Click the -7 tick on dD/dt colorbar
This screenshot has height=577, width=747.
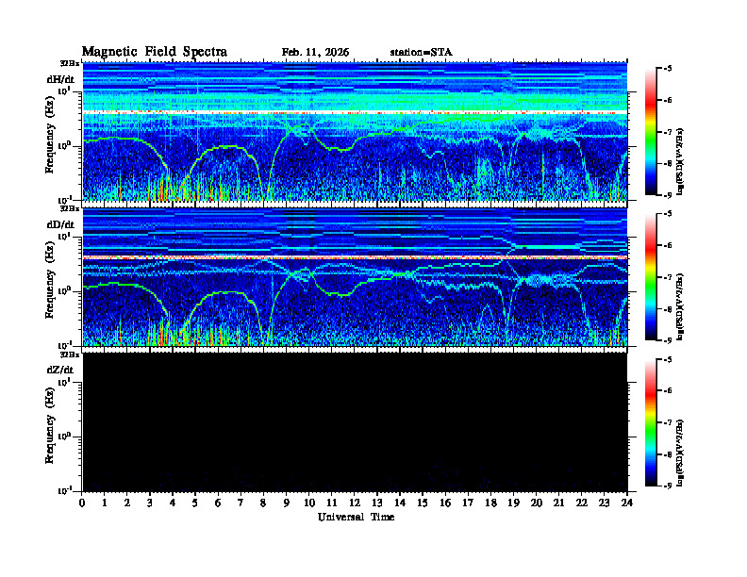tap(668, 277)
